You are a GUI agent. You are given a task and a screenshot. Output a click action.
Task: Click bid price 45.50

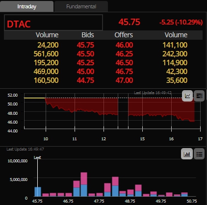coord(85,54)
